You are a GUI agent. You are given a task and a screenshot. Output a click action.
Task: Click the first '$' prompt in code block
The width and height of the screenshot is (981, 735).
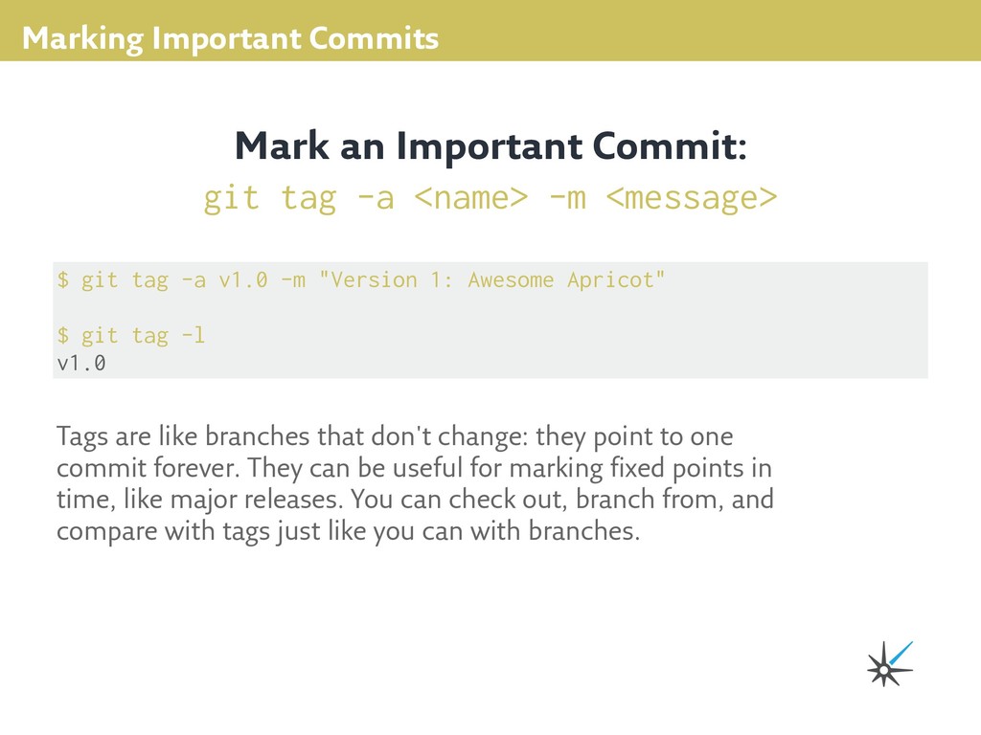pyautogui.click(x=63, y=279)
